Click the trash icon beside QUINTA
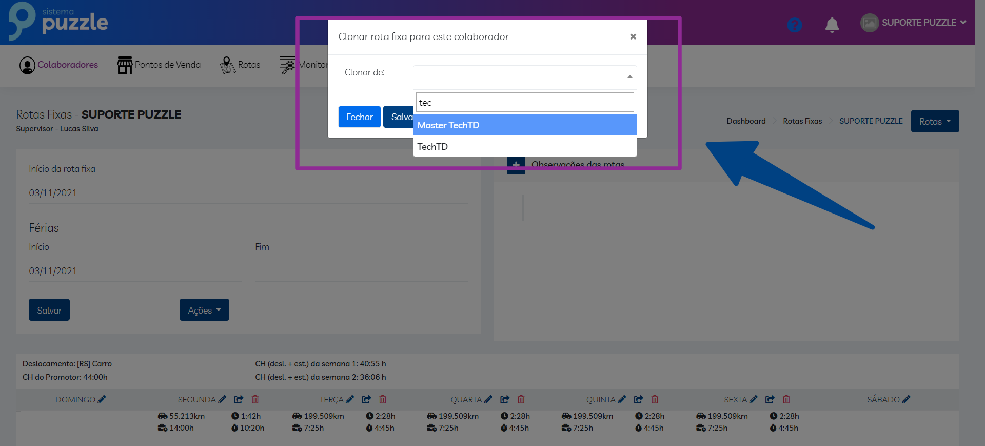Image resolution: width=985 pixels, height=446 pixels. coord(655,399)
